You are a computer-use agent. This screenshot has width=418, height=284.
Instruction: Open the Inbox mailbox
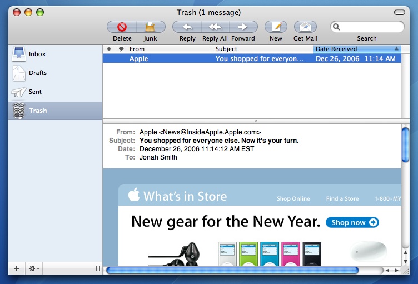pyautogui.click(x=55, y=54)
